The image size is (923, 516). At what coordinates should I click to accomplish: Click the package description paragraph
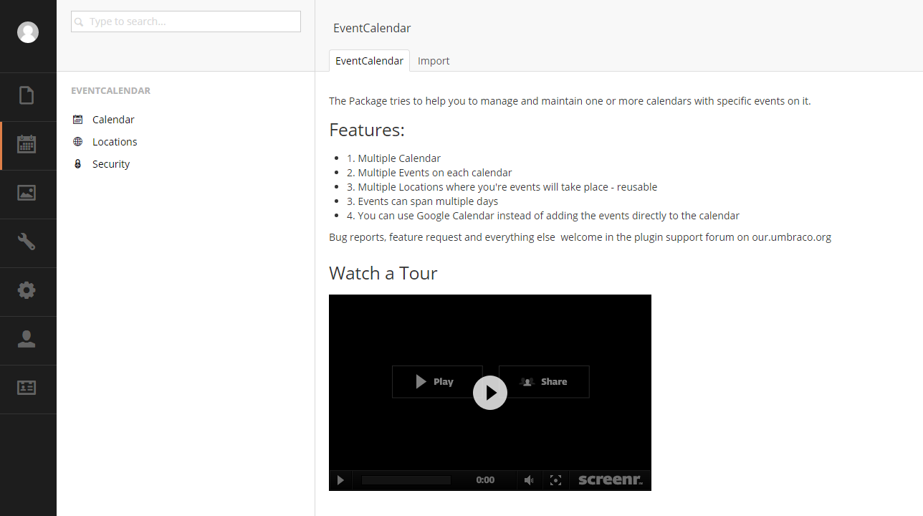570,101
